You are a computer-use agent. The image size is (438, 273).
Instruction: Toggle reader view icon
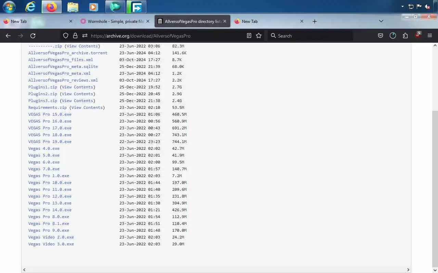click(249, 35)
